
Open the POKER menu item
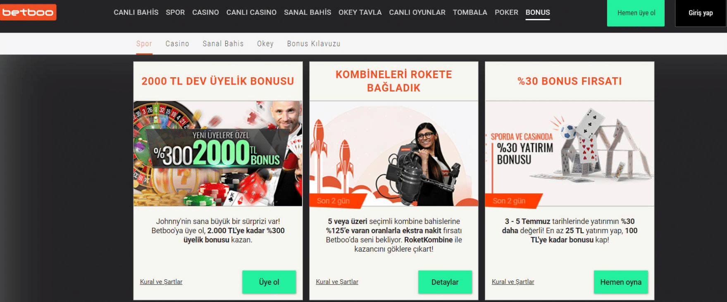(x=506, y=12)
